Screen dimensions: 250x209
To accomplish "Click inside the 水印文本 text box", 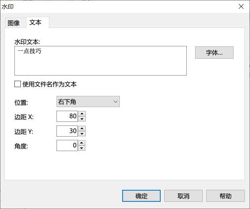I will pos(101,61).
